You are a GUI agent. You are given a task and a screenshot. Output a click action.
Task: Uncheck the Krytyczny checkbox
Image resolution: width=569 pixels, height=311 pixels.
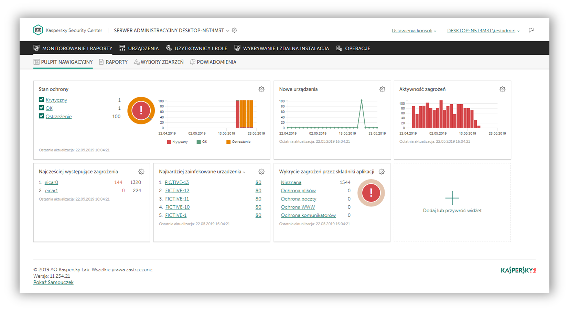tap(41, 99)
